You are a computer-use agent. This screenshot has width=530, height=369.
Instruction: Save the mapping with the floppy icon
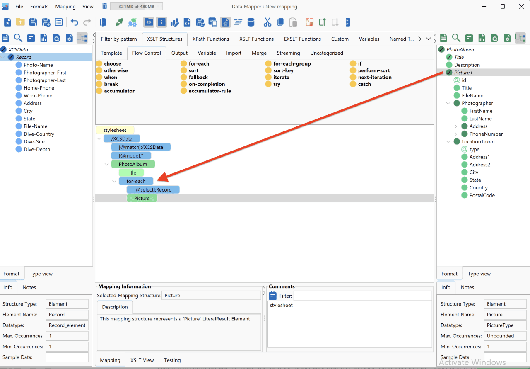tap(33, 22)
